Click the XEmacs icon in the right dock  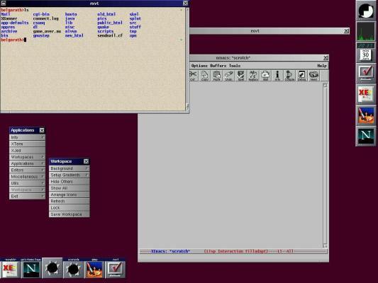coord(366,94)
